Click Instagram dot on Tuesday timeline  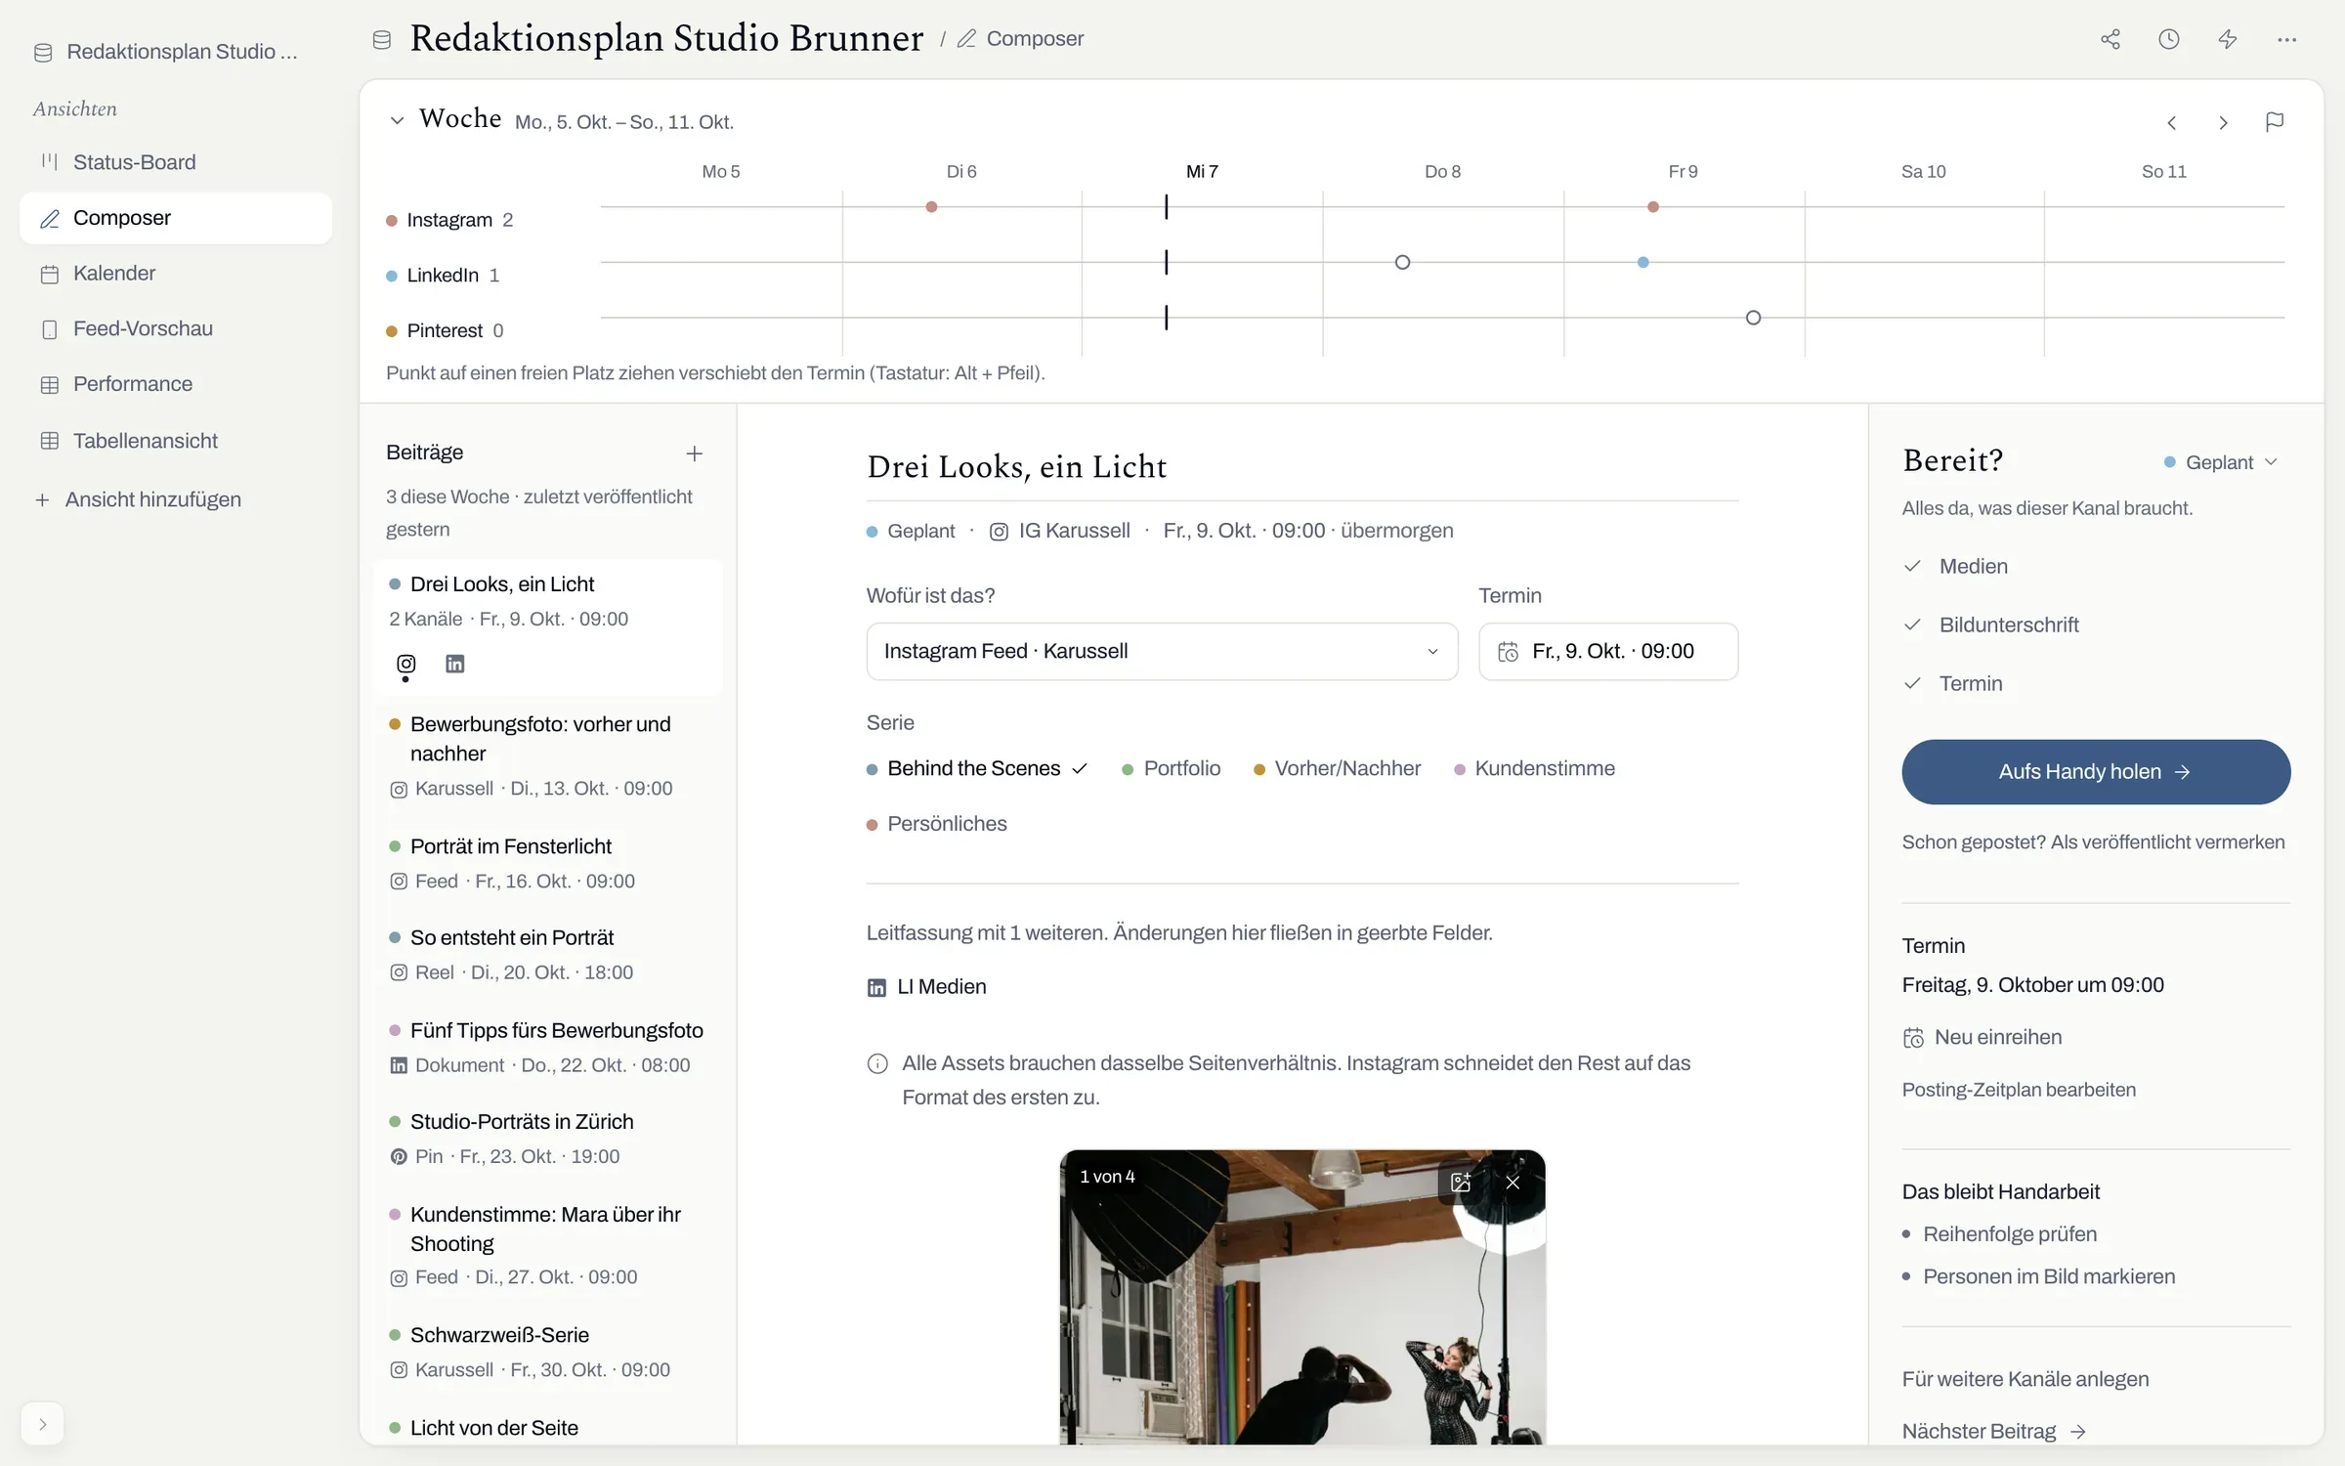(x=931, y=207)
